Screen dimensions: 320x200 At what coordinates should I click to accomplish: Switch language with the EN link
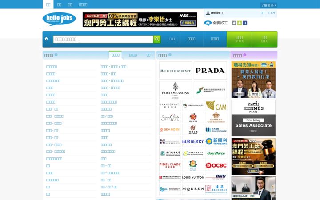click(x=272, y=13)
